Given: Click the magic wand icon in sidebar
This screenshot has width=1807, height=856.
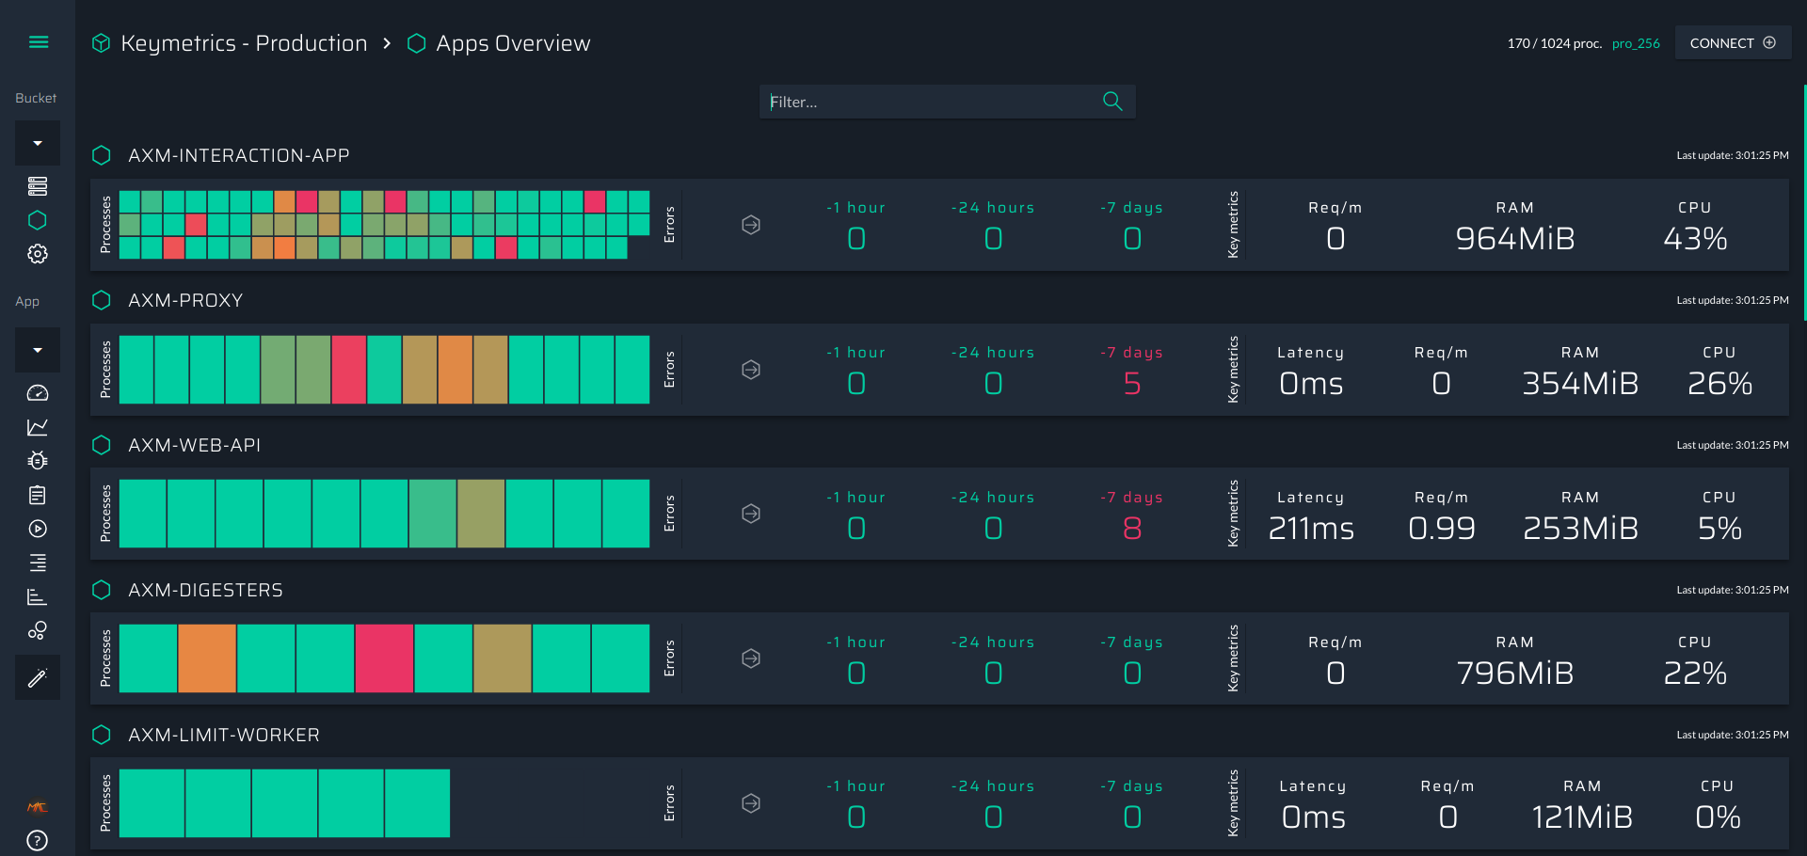Looking at the screenshot, I should pos(38,677).
